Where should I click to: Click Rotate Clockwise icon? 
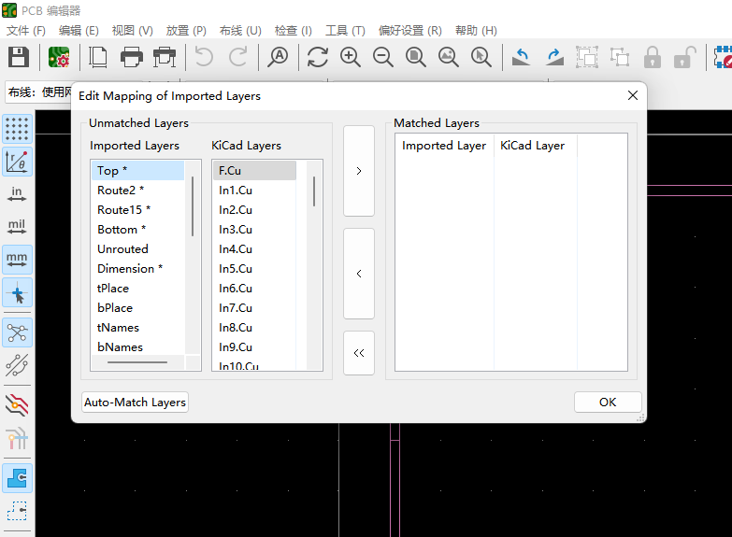click(x=554, y=57)
